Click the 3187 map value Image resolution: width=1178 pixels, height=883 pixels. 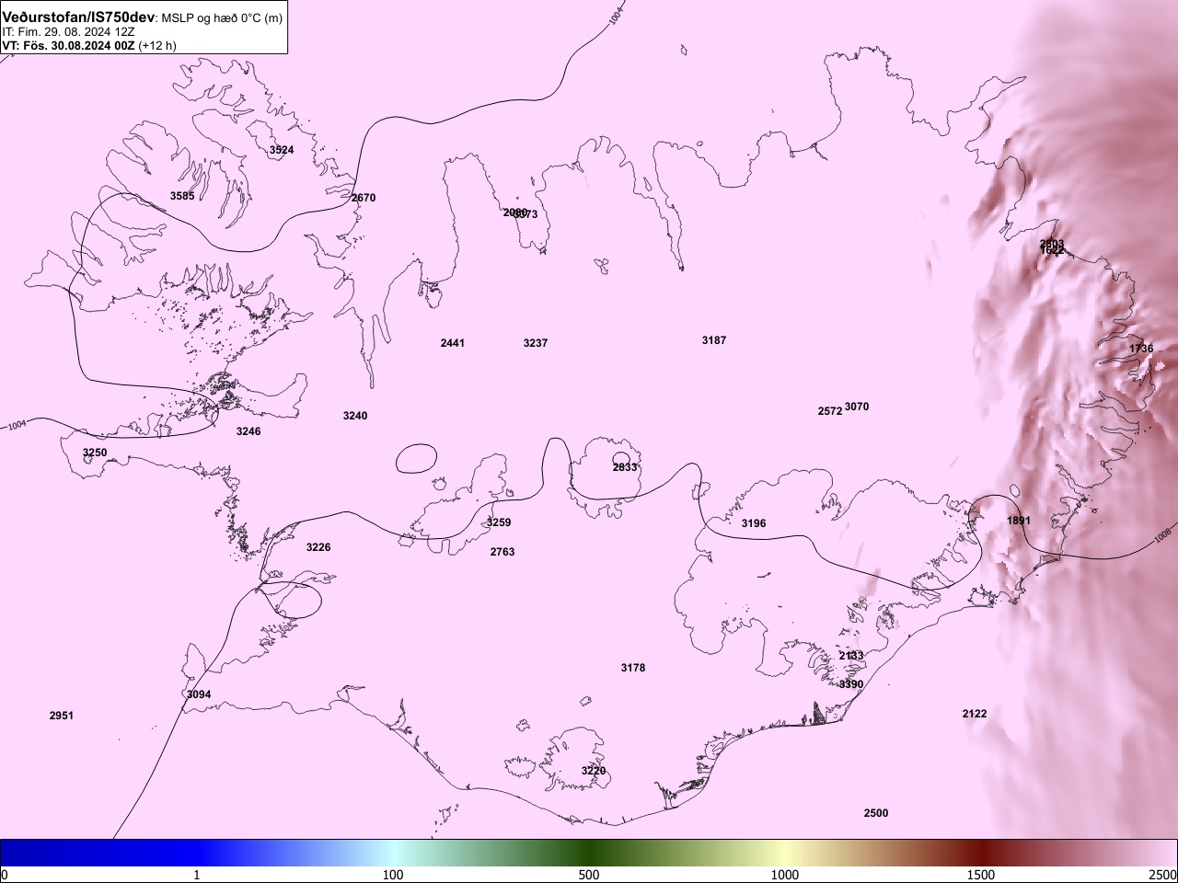714,340
